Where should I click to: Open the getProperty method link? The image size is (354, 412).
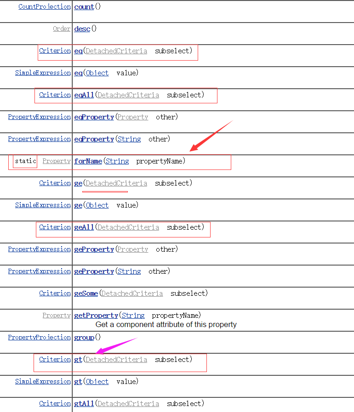(96, 316)
